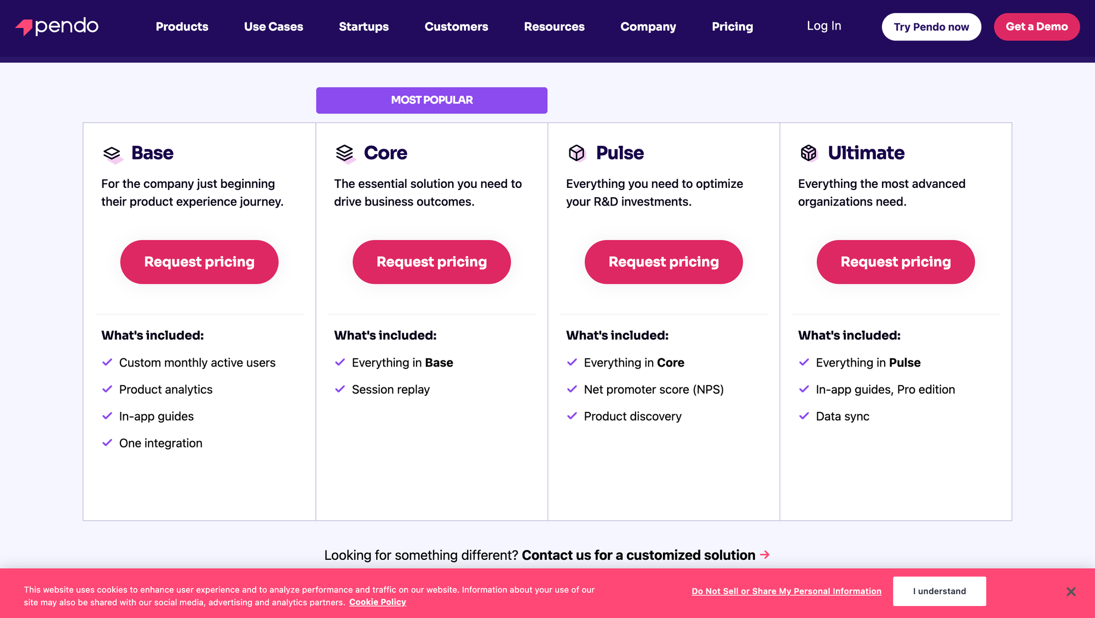Click the Pulse plan title
Screen dimensions: 1095x618
click(620, 153)
